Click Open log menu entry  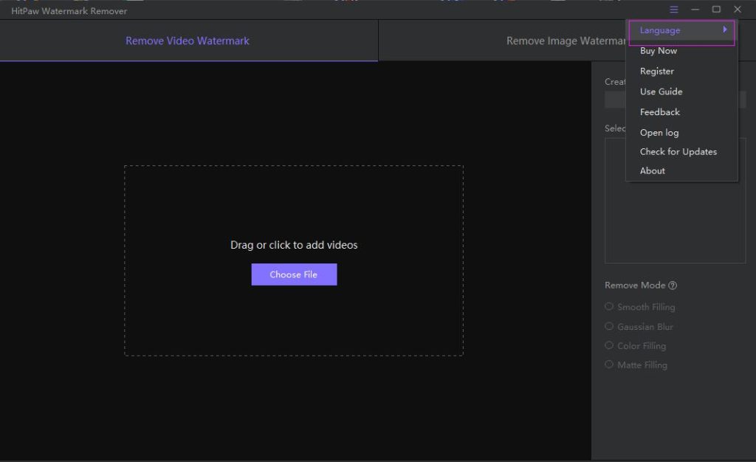pyautogui.click(x=659, y=133)
